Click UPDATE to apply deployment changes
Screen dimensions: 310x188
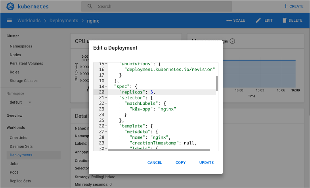tap(207, 163)
